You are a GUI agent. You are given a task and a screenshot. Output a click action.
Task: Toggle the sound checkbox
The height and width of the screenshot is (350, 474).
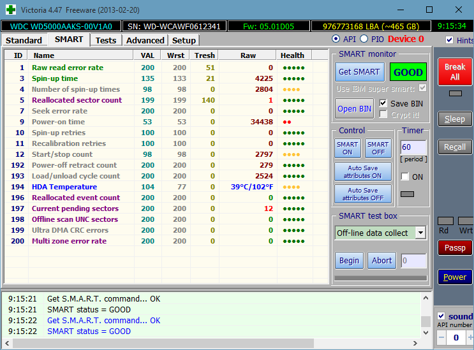(x=441, y=316)
